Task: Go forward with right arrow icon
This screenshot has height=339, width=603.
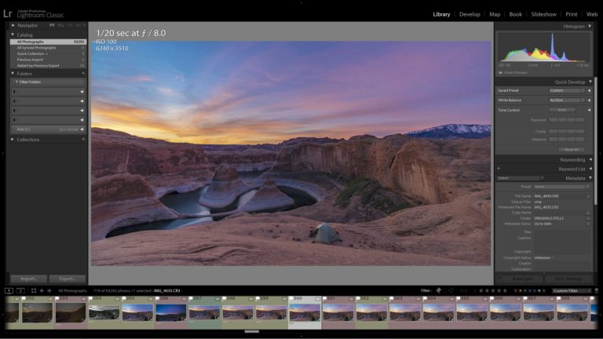Action: pyautogui.click(x=49, y=290)
